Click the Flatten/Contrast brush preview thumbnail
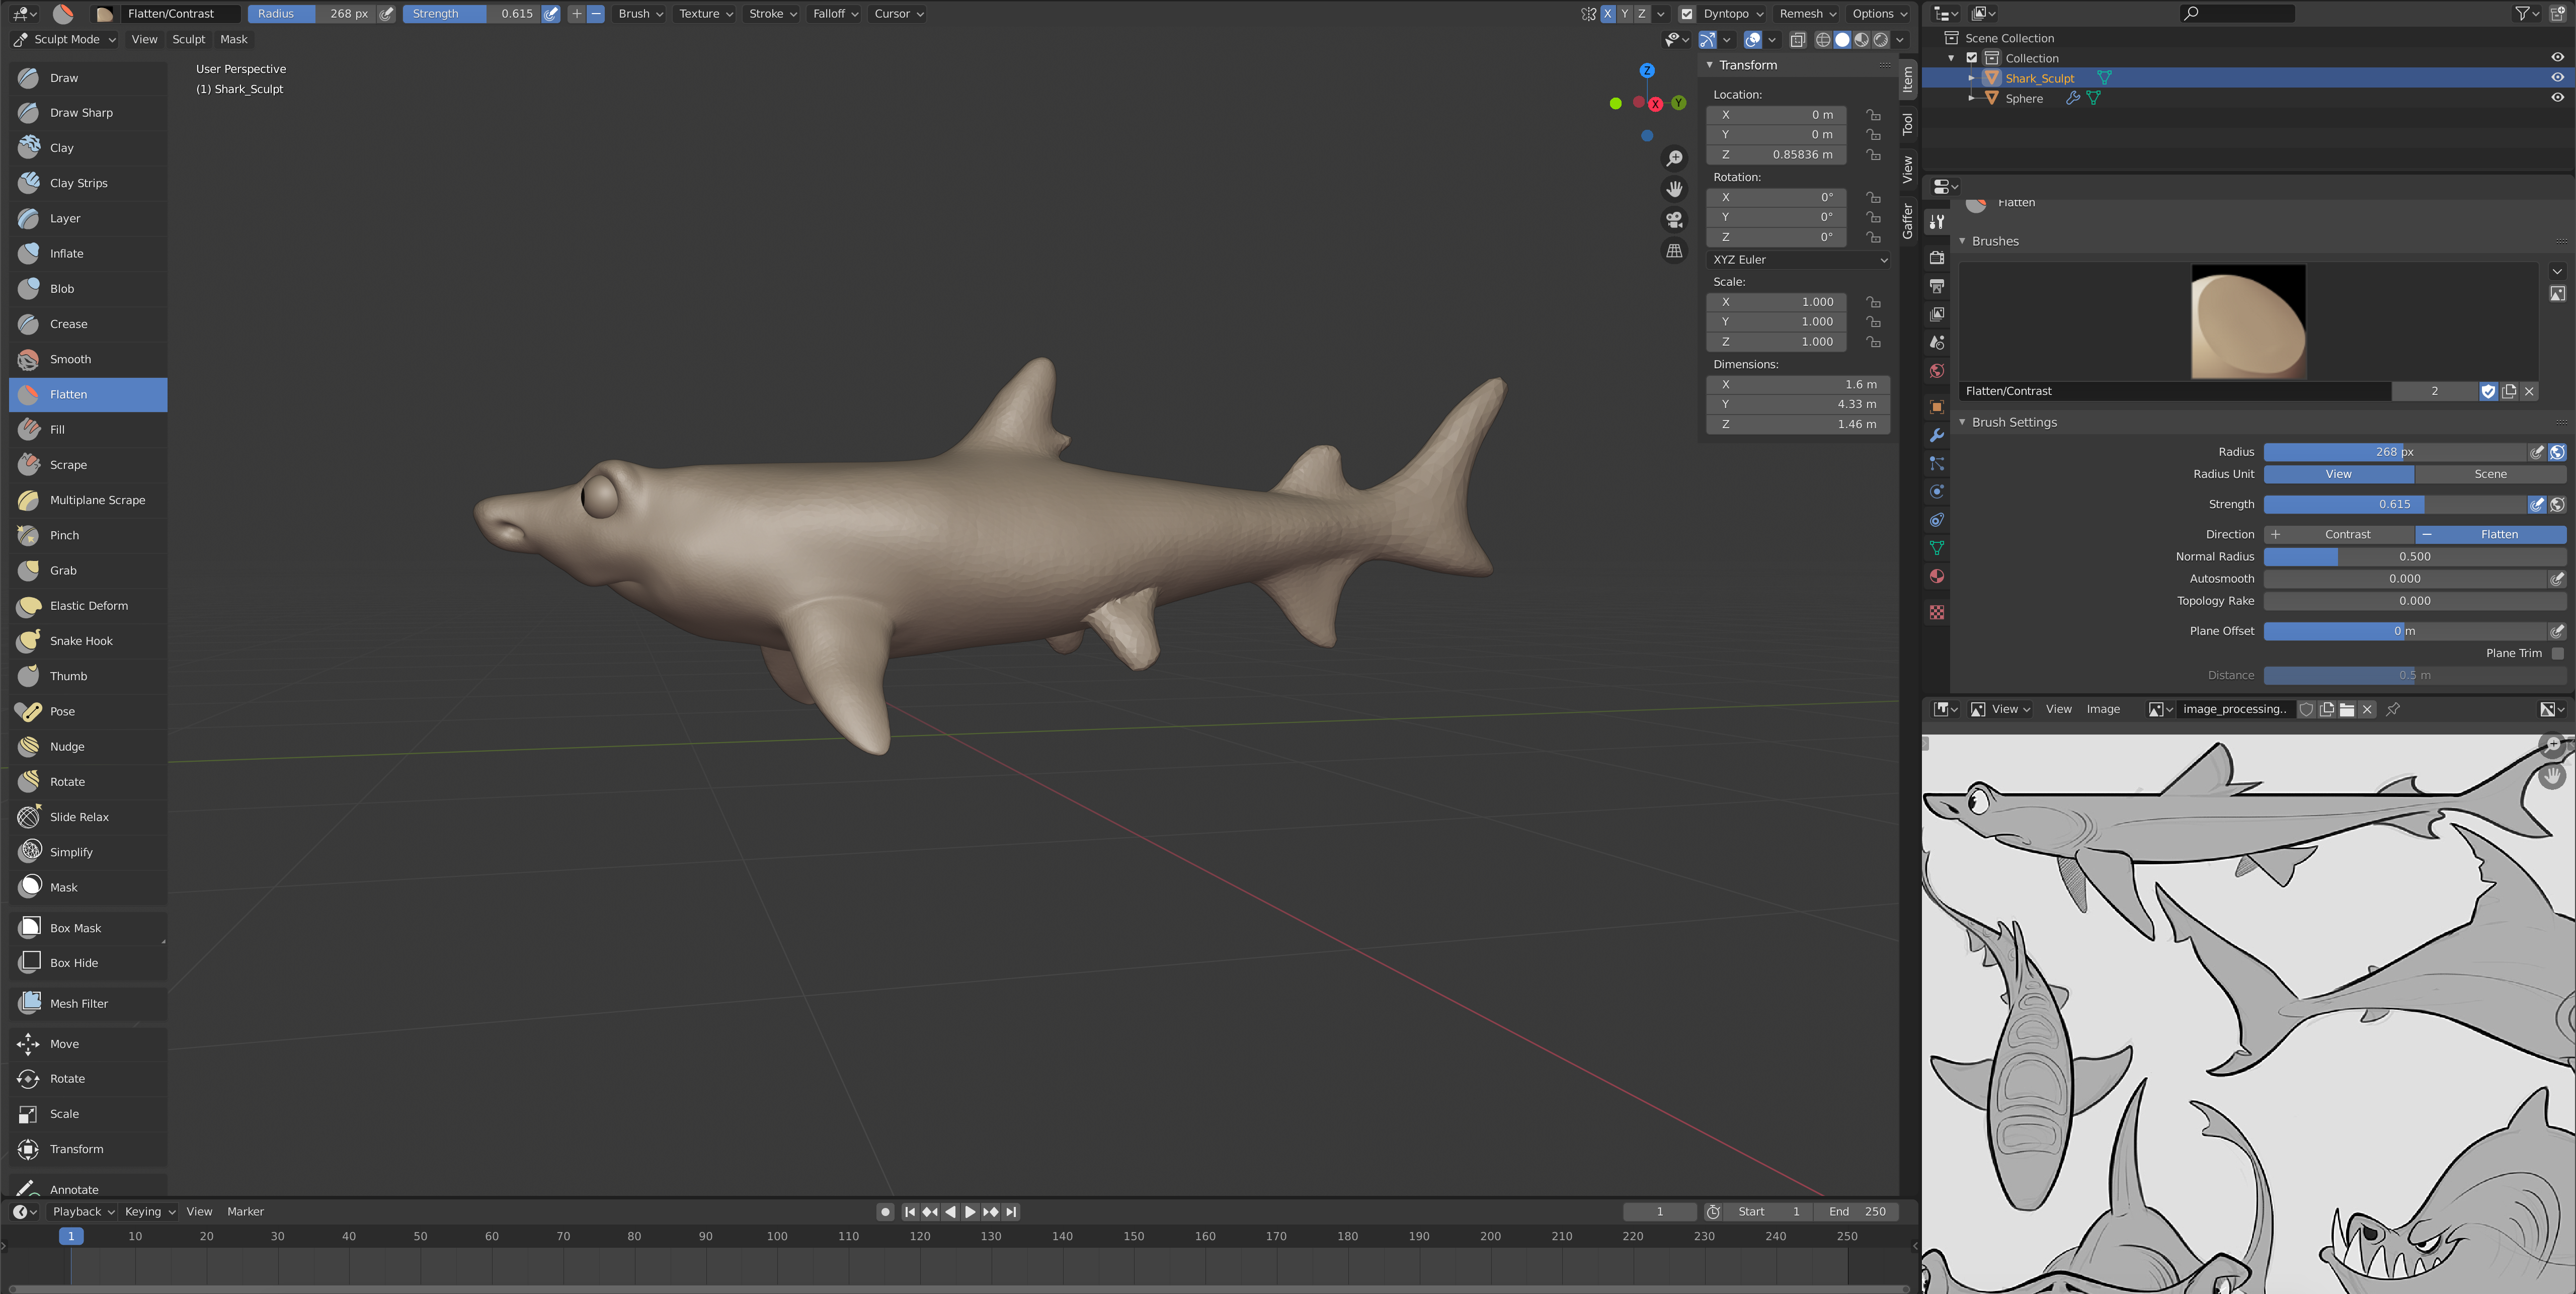Image resolution: width=2576 pixels, height=1294 pixels. [2248, 322]
